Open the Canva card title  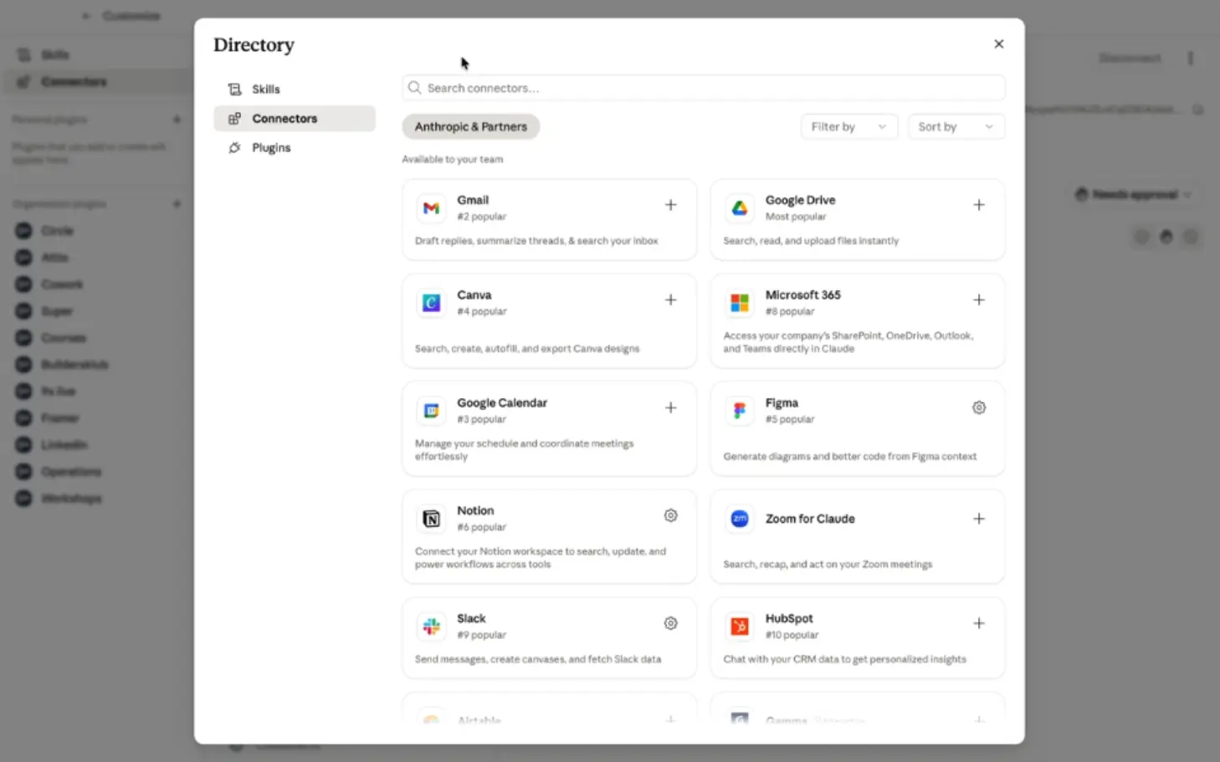474,294
